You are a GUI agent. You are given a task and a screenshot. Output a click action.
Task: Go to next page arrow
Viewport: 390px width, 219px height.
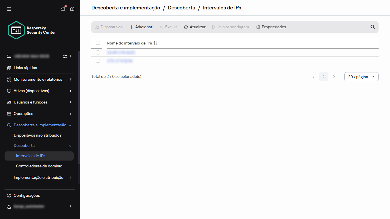tap(334, 77)
